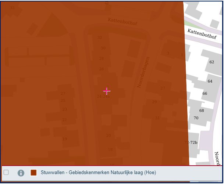Select house number 62
Viewport: 224px width, 184px height.
click(x=212, y=62)
